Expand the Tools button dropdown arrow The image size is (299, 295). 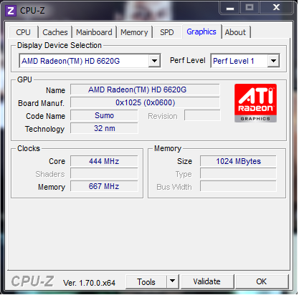click(x=173, y=281)
